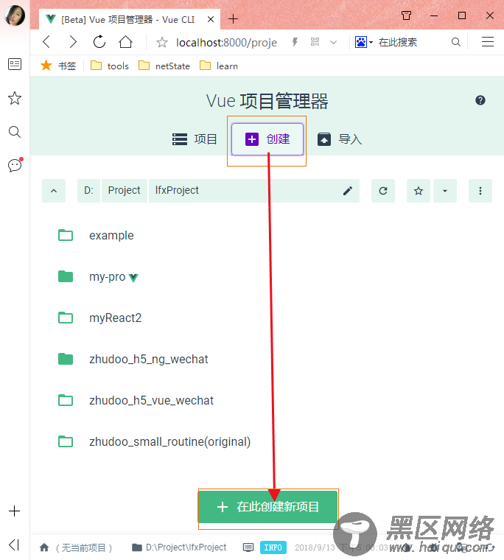Click the 无当前项目 status text
This screenshot has width=504, height=560.
click(x=83, y=547)
